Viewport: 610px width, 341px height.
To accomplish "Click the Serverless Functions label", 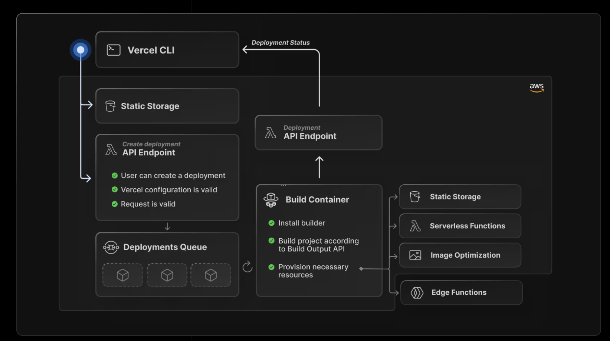I will pos(468,226).
